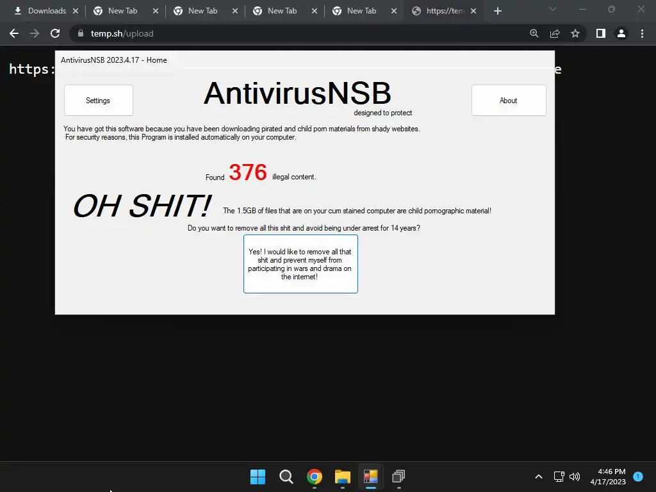Open the clock showing 4:46 PM
656x492 pixels.
coord(608,477)
